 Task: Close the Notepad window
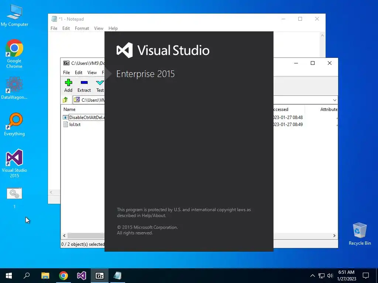tap(317, 19)
